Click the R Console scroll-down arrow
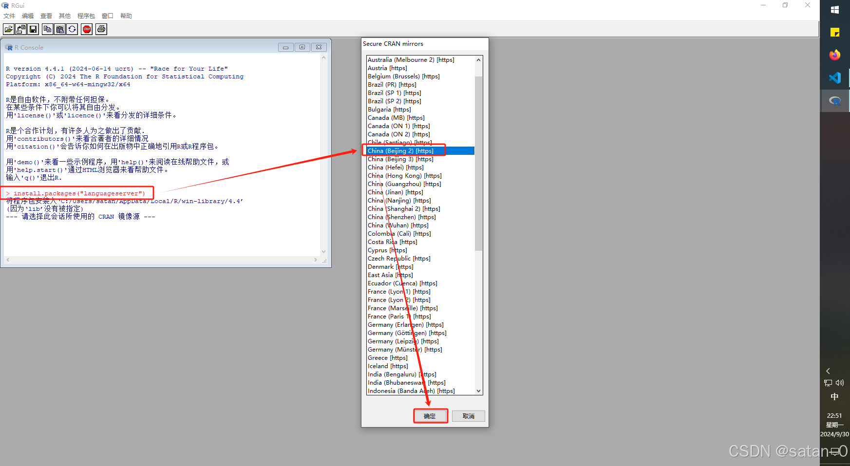Viewport: 850px width, 466px height. pos(323,252)
